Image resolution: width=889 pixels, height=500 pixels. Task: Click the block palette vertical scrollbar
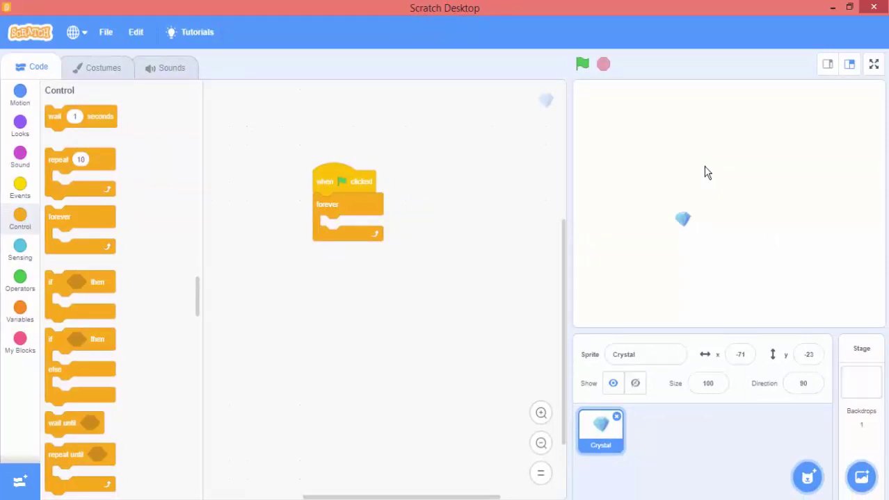[x=198, y=297]
